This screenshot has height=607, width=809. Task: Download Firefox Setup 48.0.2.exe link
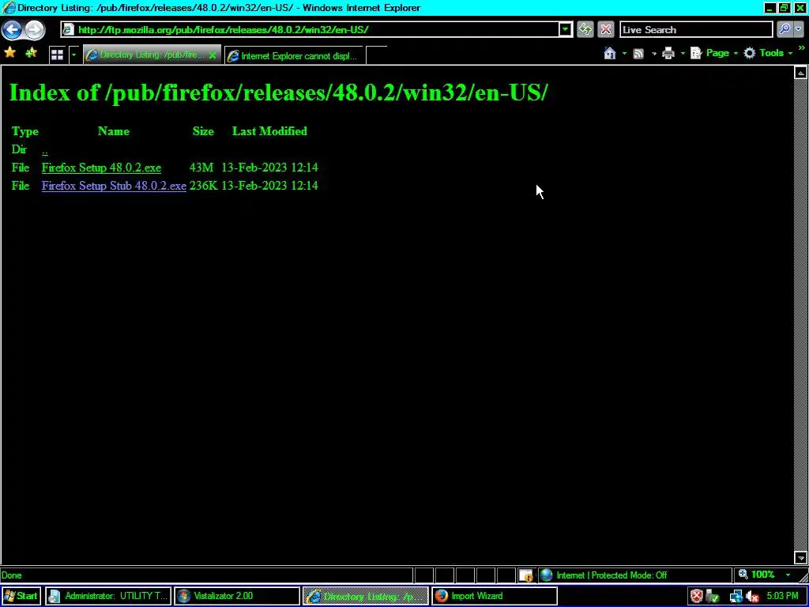[x=101, y=168]
